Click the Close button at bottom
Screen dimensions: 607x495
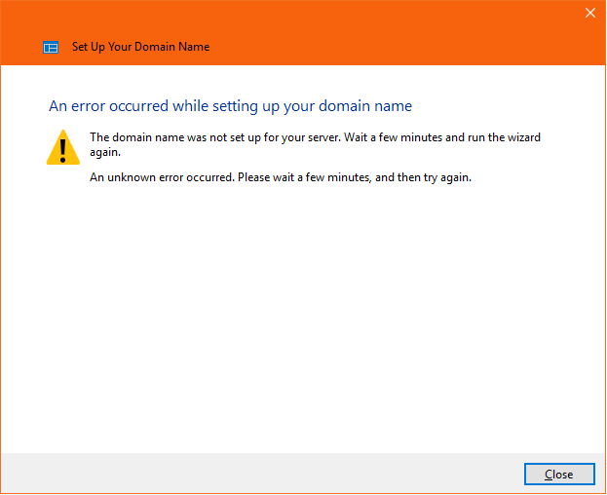tap(559, 475)
